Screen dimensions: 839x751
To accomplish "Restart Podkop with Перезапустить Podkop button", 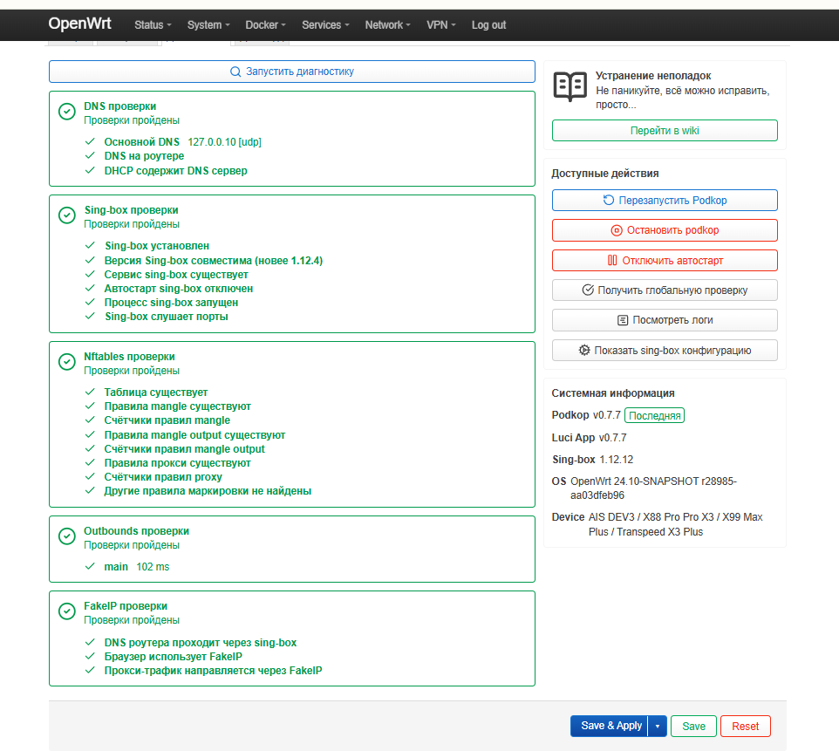I will coord(665,201).
